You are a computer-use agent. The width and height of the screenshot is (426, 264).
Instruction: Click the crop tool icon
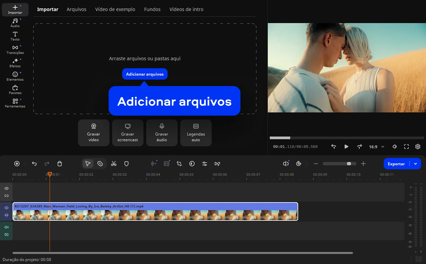(x=179, y=164)
